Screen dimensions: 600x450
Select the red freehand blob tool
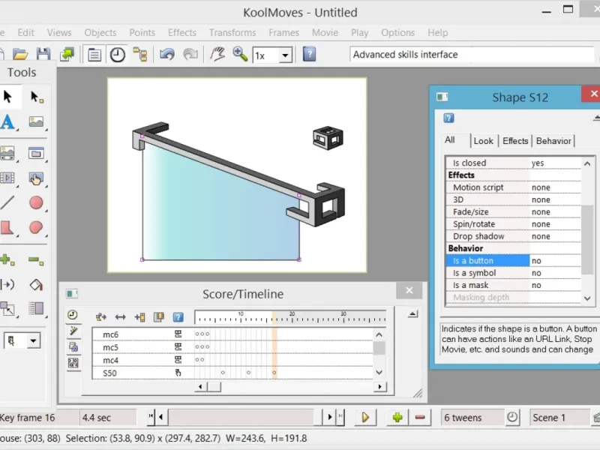click(x=36, y=228)
